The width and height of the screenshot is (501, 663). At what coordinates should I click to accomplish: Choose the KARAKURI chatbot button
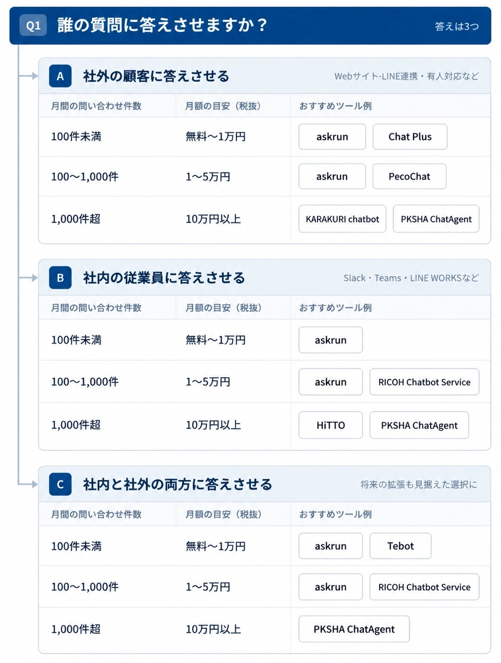click(342, 219)
